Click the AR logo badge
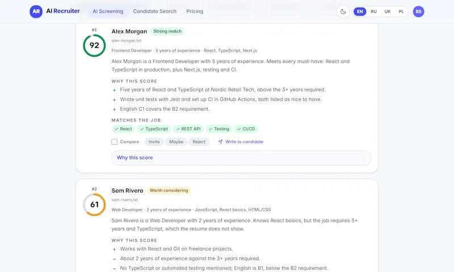 36,11
